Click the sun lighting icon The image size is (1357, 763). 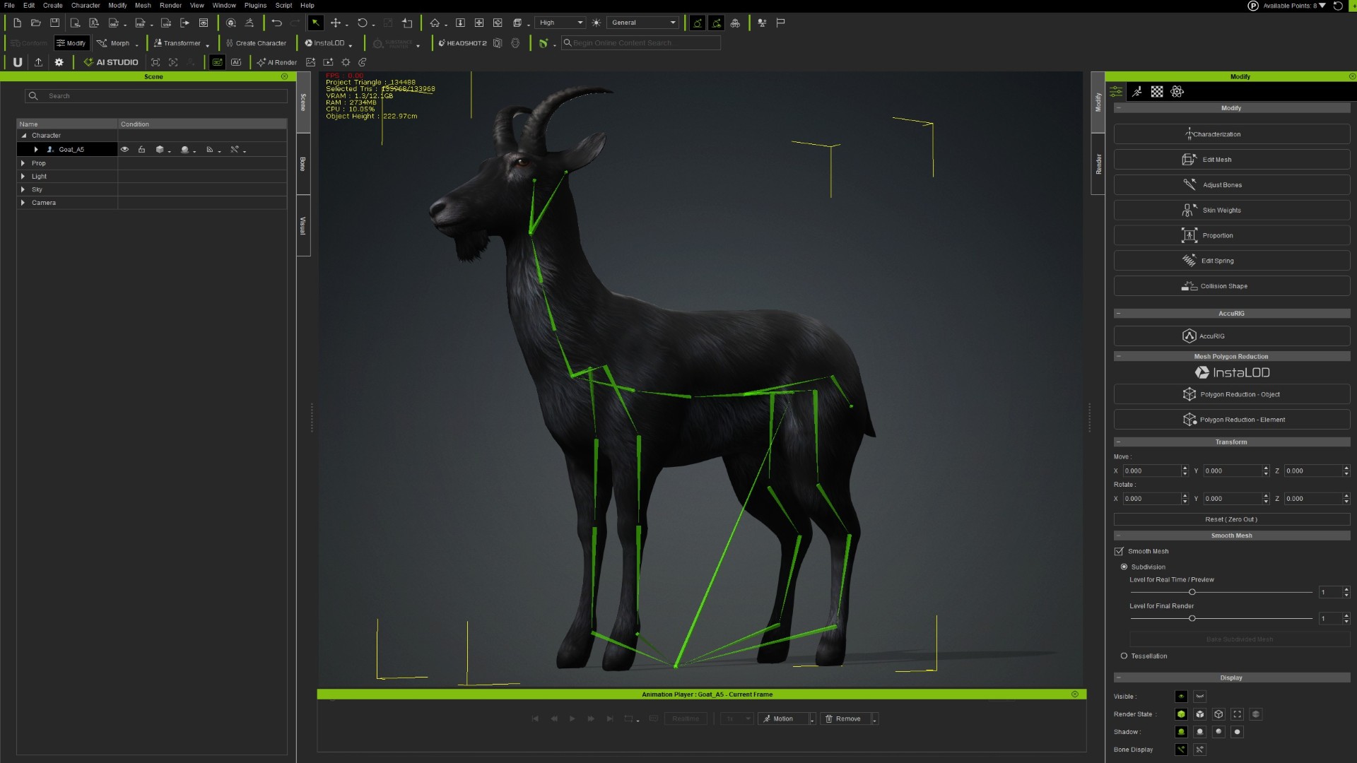597,23
